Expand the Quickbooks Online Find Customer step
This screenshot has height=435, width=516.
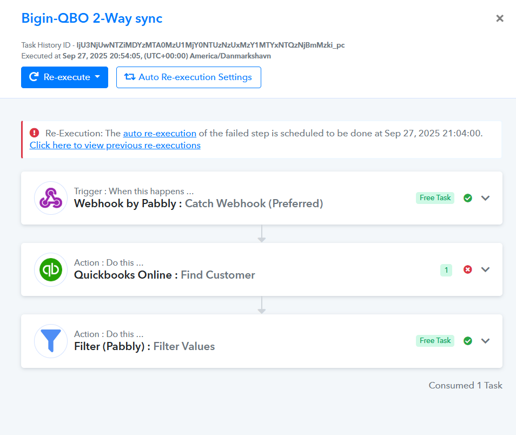[485, 269]
